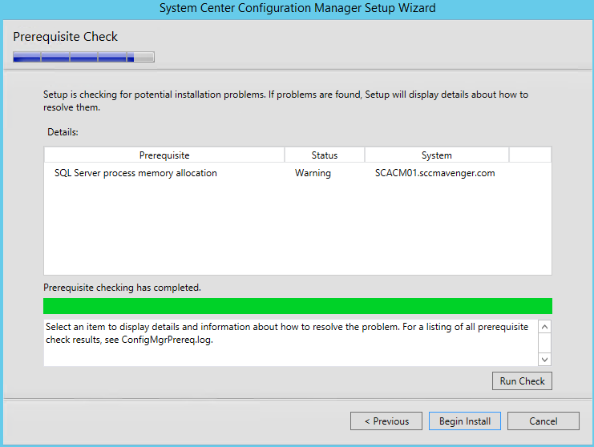The image size is (594, 447).
Task: Click the scrollbar track in details box
Action: click(x=545, y=344)
